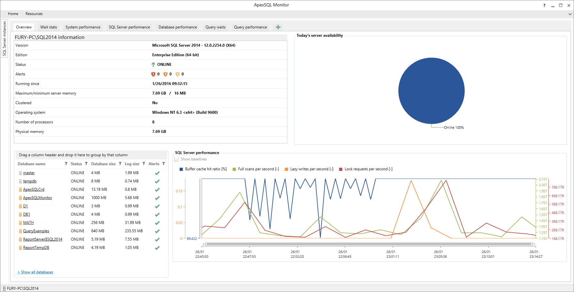Screen dimensions: 574x292
Task: Click the alert checkmark for QueryExamples row
Action: pos(157,231)
